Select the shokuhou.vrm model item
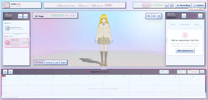Viewport: 208px width, 100px height. pos(16,28)
